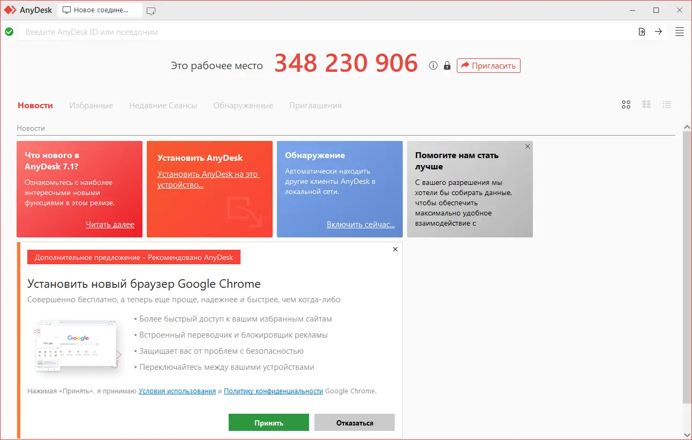Click the scrollbar down arrow
This screenshot has height=440, width=692.
click(687, 435)
